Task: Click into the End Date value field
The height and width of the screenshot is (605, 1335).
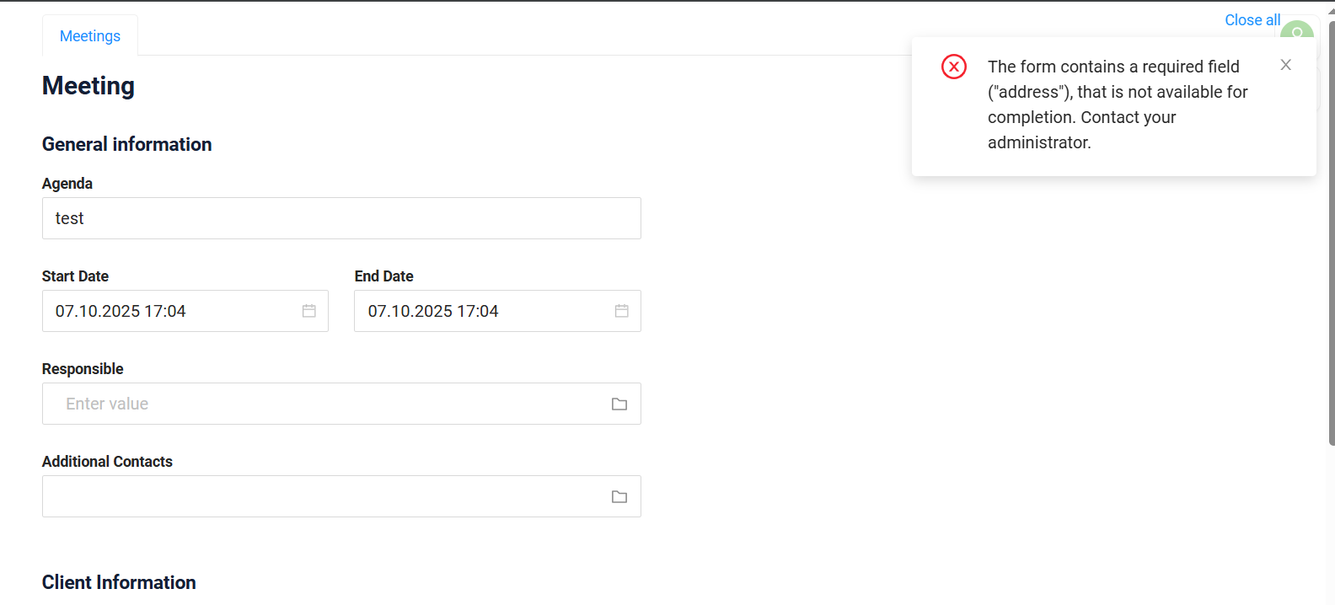Action: pyautogui.click(x=480, y=311)
